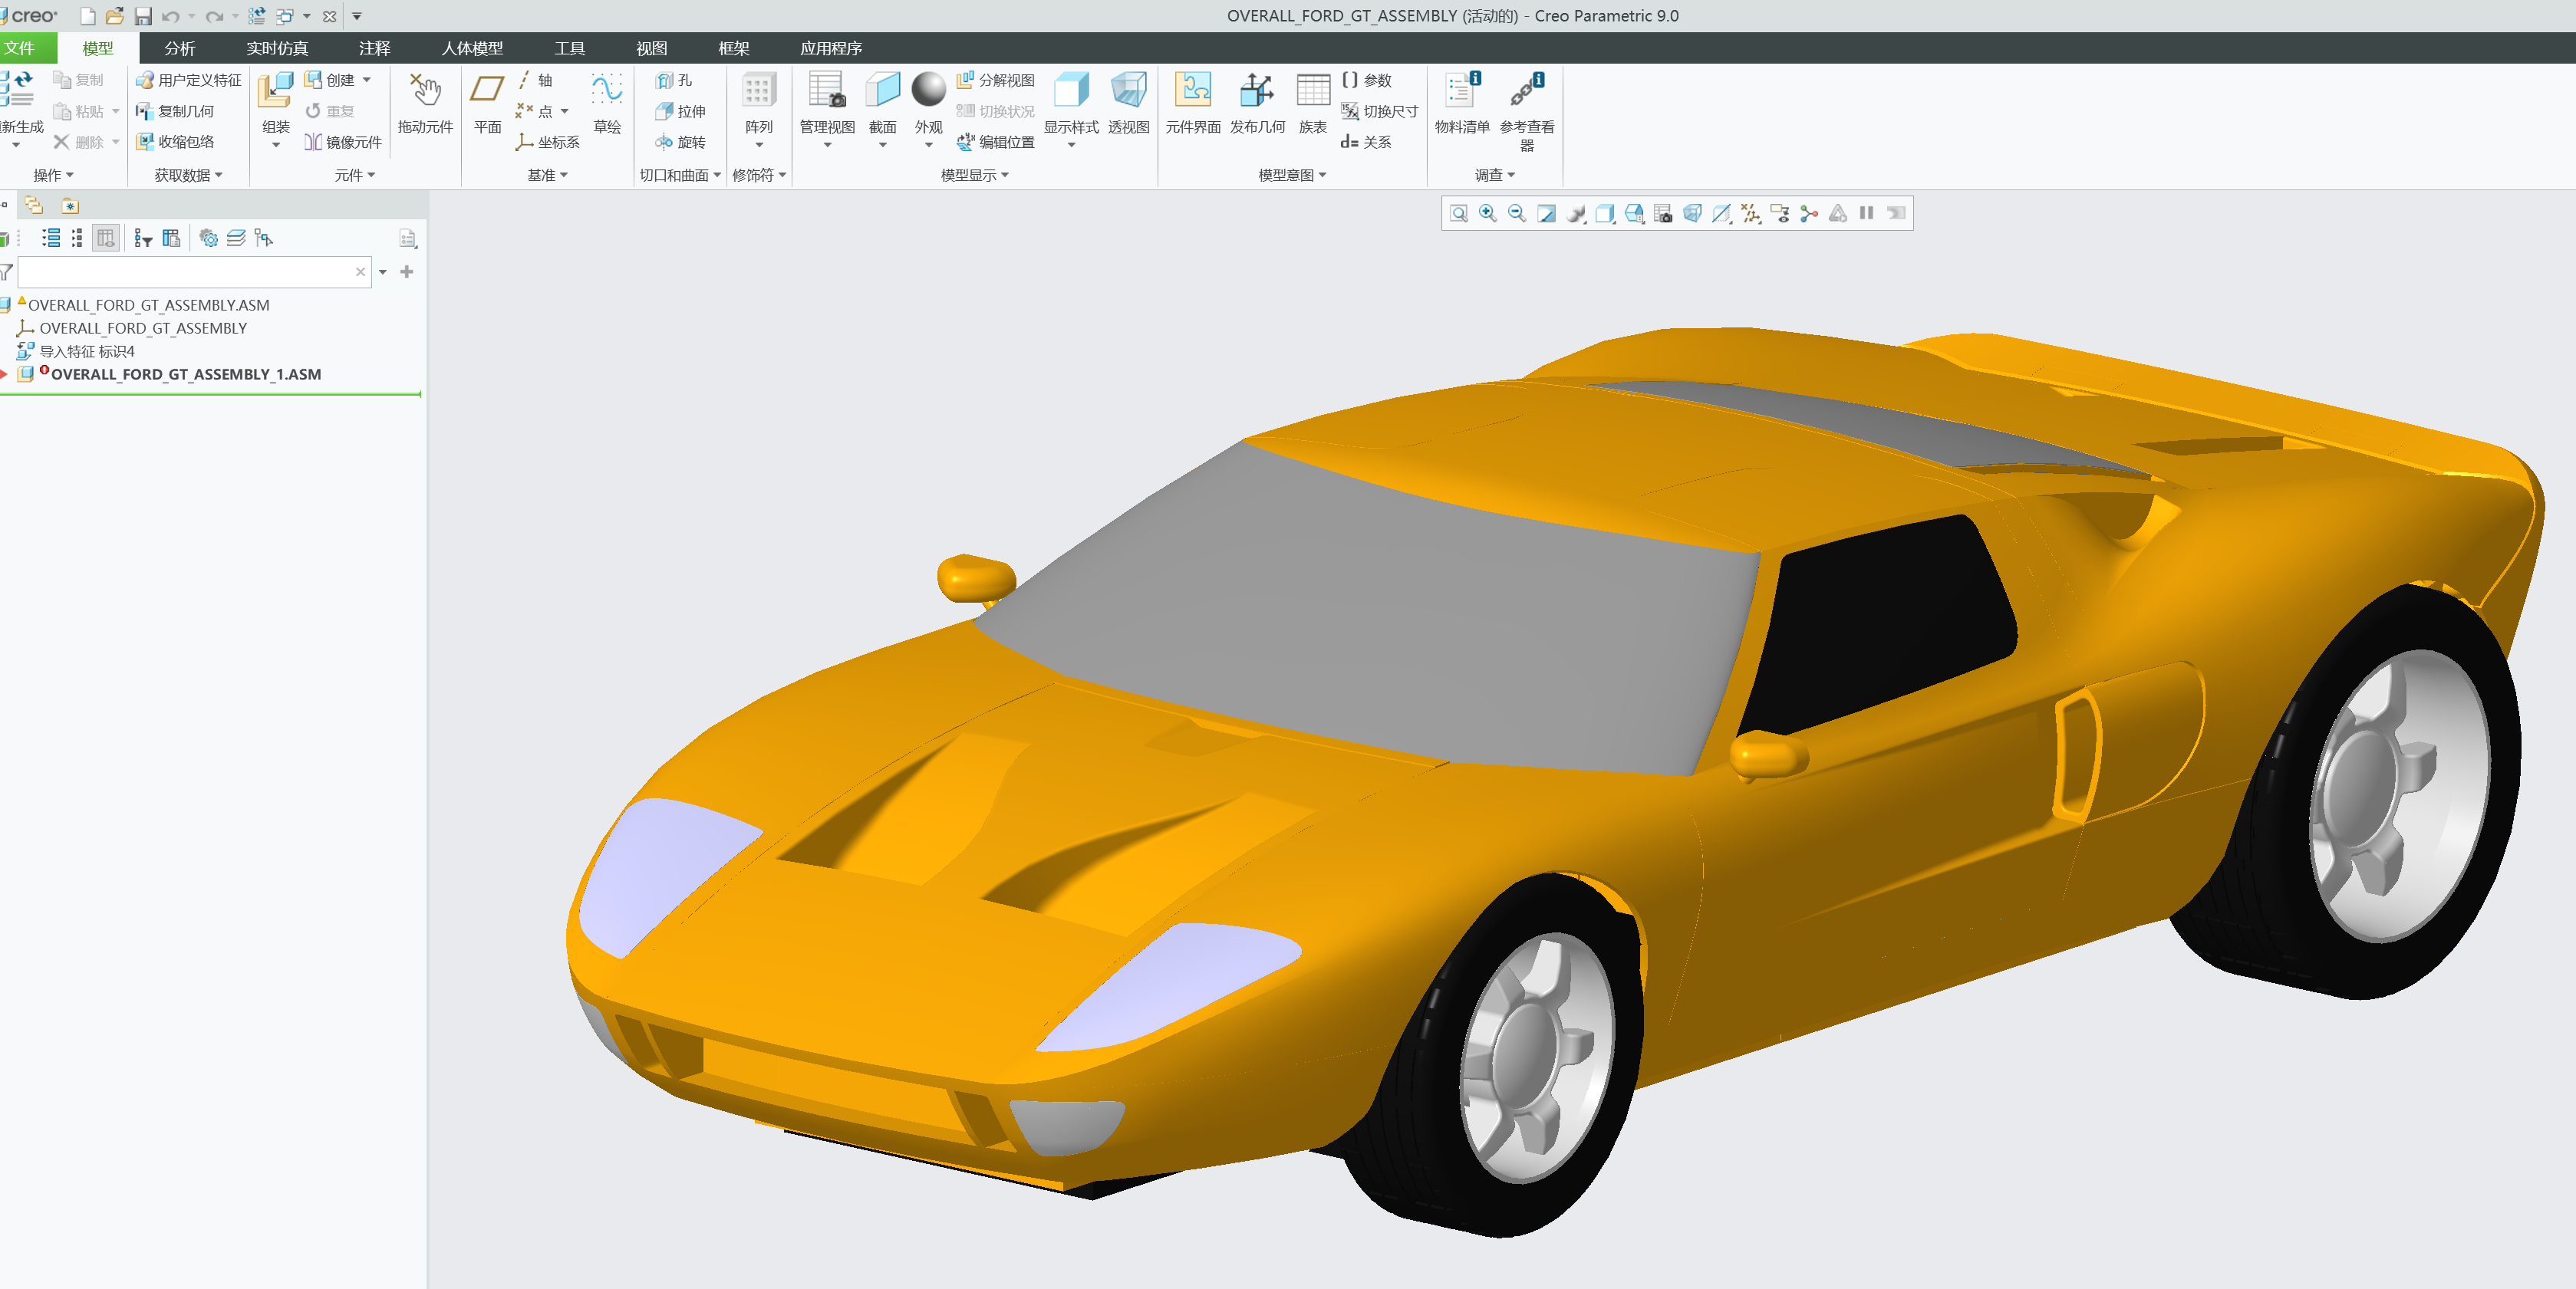2576x1289 pixels.
Task: Click the 族表 (Family Table) icon
Action: (1313, 90)
